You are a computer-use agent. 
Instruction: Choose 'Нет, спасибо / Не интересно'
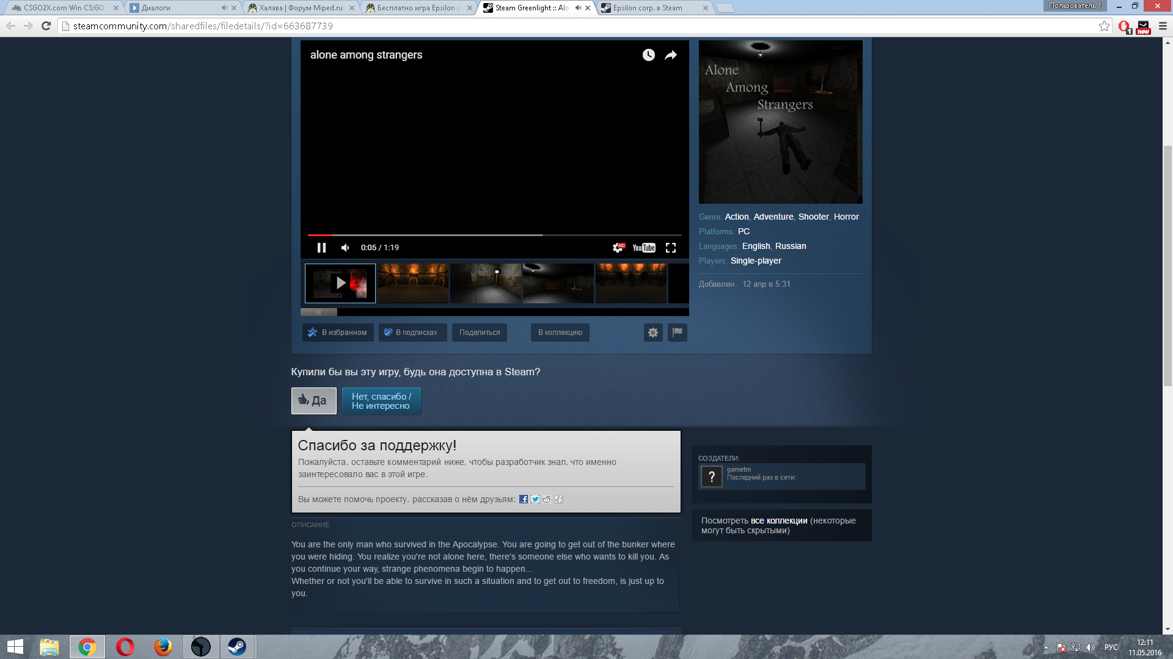point(382,401)
